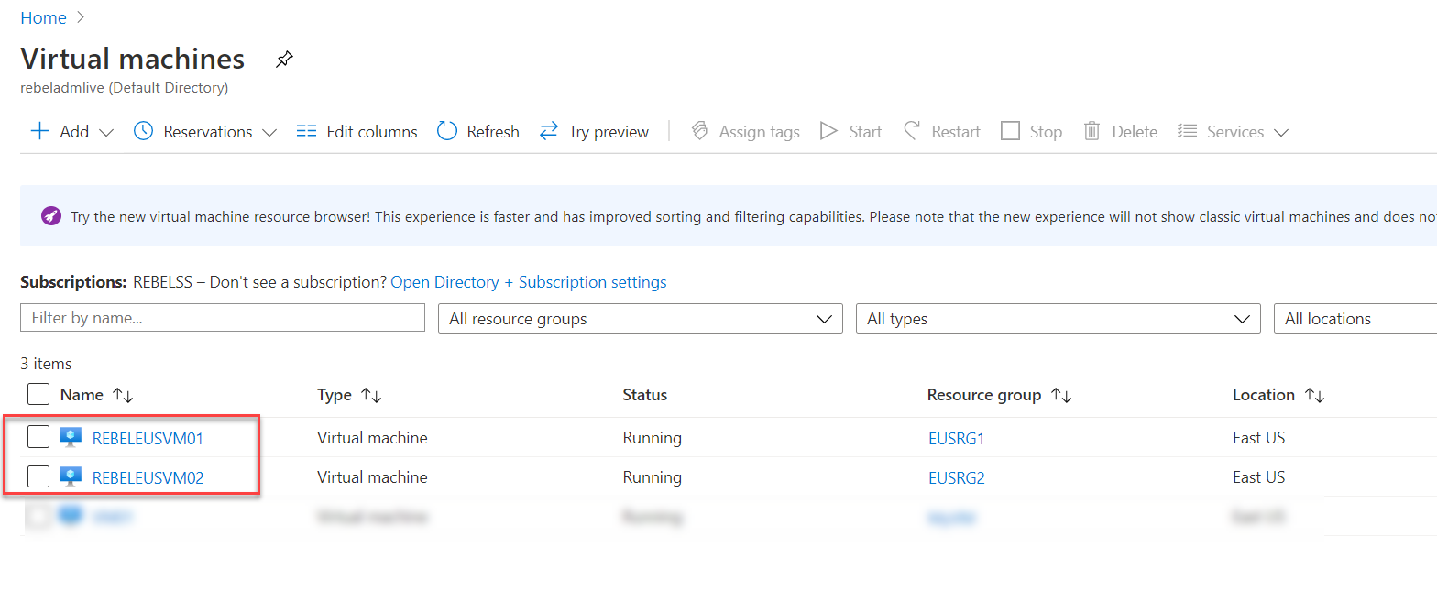The width and height of the screenshot is (1437, 591).
Task: Click the '3 items' count text
Action: pos(46,364)
